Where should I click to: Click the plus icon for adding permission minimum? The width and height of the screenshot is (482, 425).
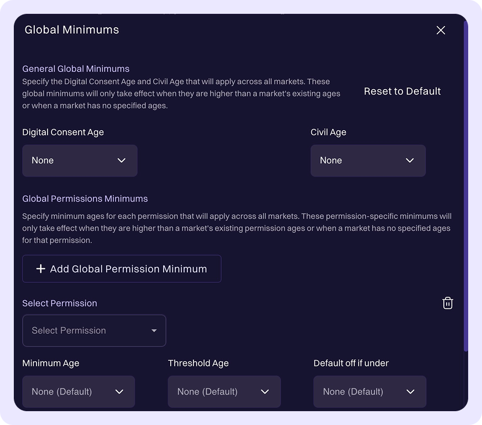tap(40, 269)
